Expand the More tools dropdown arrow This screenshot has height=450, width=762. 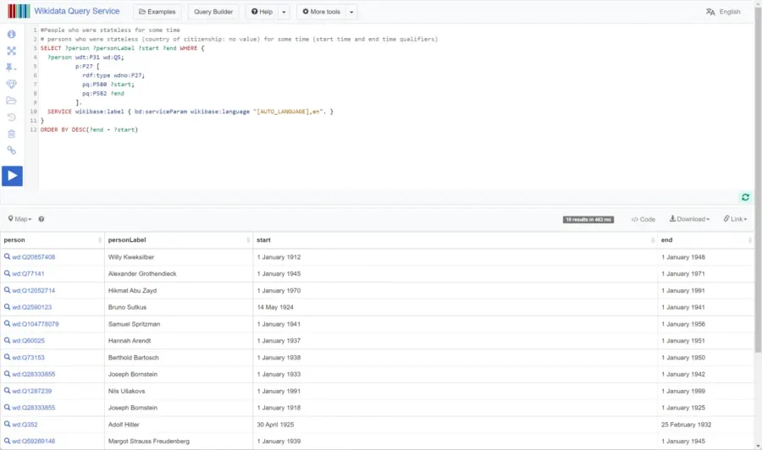pos(351,12)
